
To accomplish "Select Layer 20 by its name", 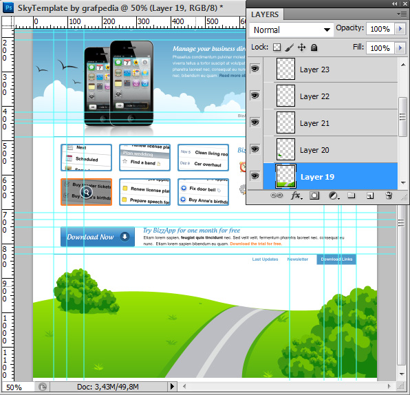I will tap(314, 150).
